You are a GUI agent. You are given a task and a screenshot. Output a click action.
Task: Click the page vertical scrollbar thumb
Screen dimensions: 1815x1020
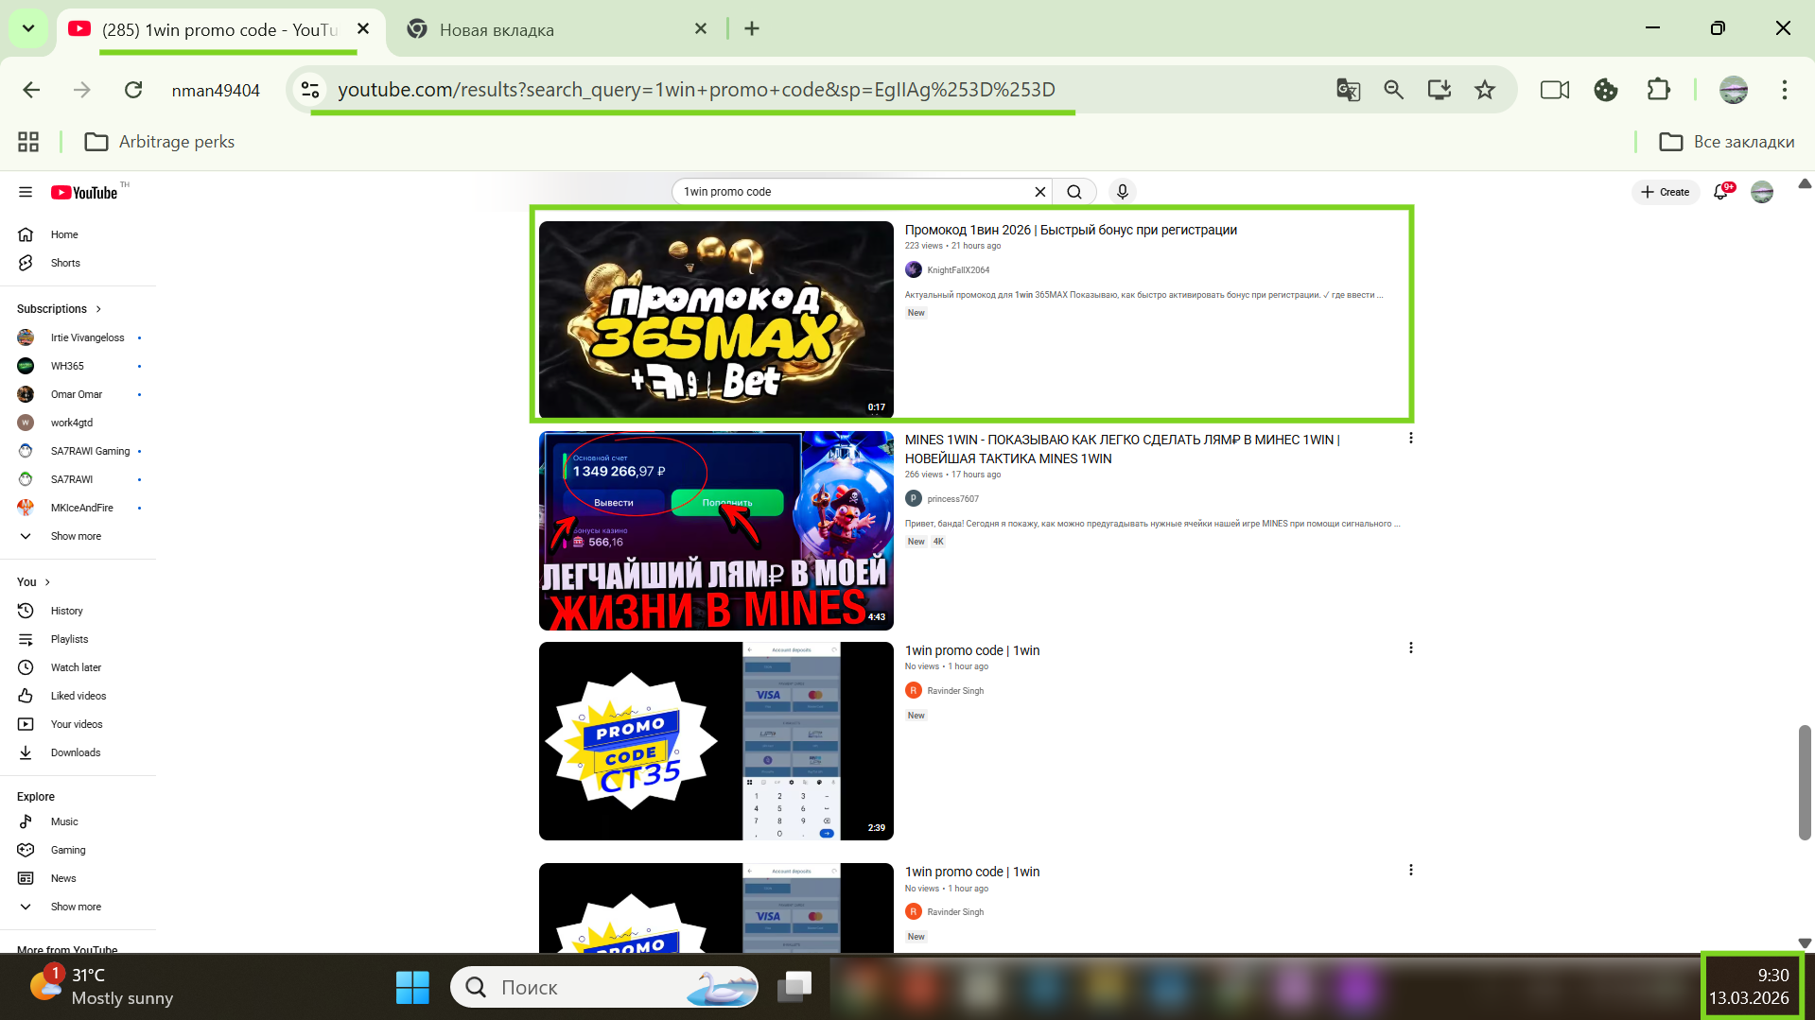tap(1804, 782)
